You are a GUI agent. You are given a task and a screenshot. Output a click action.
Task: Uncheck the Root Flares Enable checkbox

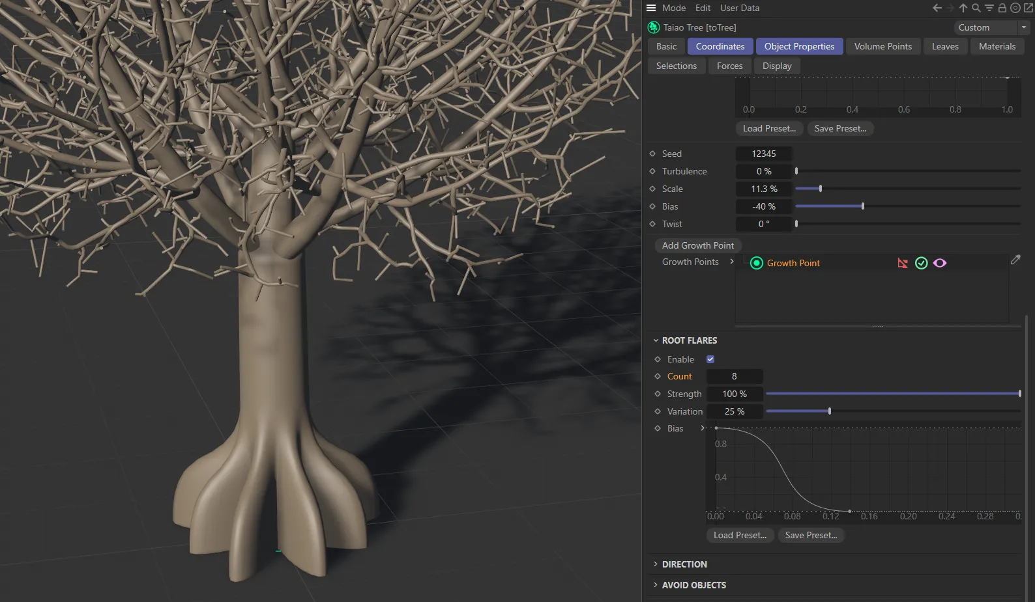coord(710,359)
